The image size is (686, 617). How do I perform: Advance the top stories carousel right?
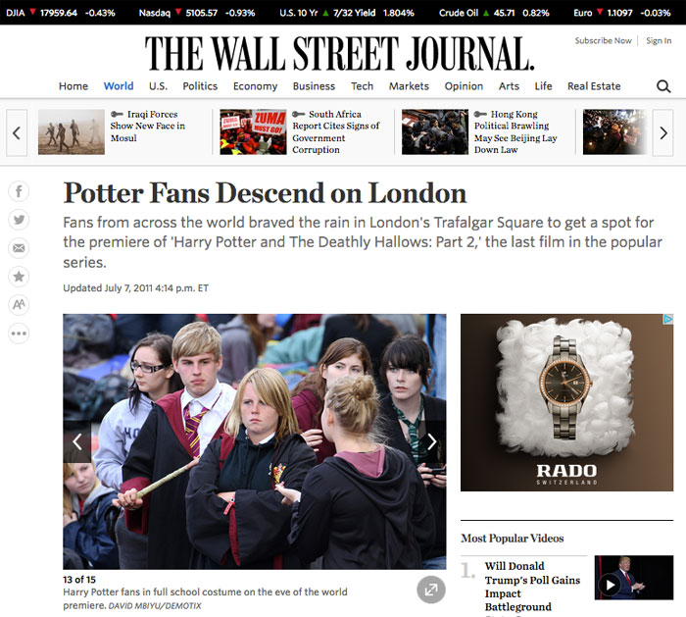click(x=662, y=133)
